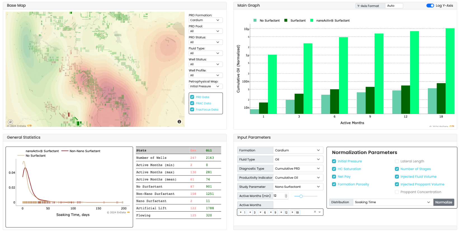Viewport: 461px width, 232px height.
Task: Toggle No Surfactant legend in Main Graph
Action: point(267,20)
